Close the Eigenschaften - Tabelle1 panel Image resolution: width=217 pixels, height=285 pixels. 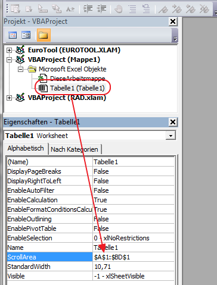173,122
